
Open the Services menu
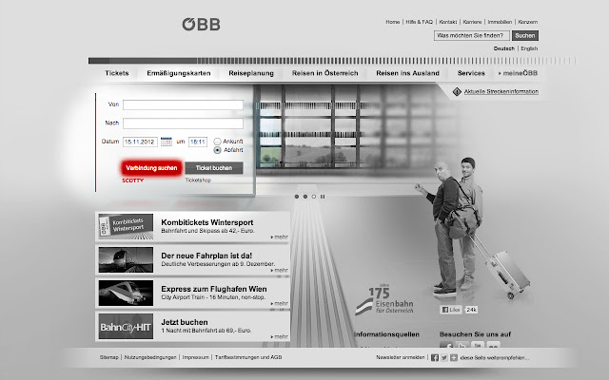click(x=471, y=73)
